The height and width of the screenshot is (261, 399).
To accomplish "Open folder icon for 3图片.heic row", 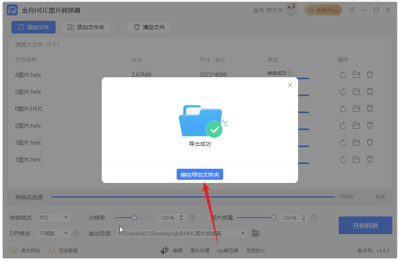I will click(x=356, y=142).
